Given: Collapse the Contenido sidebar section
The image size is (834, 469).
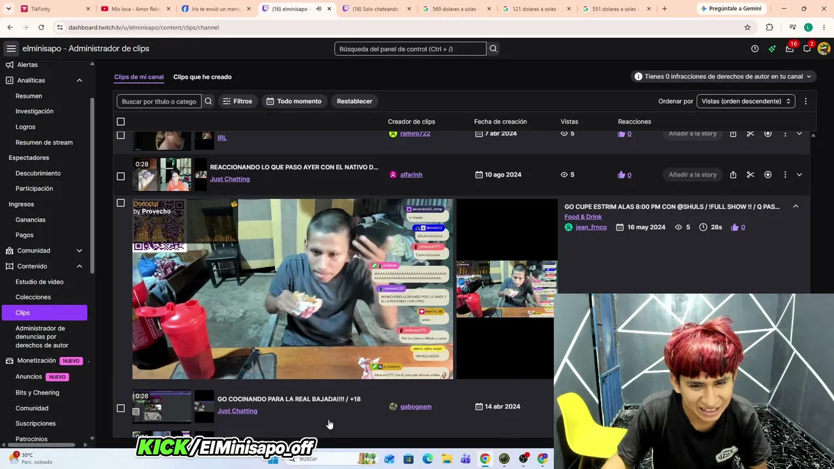Looking at the screenshot, I should click(x=79, y=266).
